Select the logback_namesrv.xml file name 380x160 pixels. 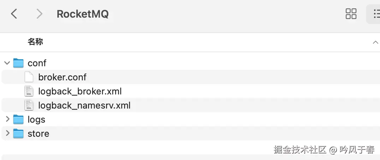click(84, 105)
